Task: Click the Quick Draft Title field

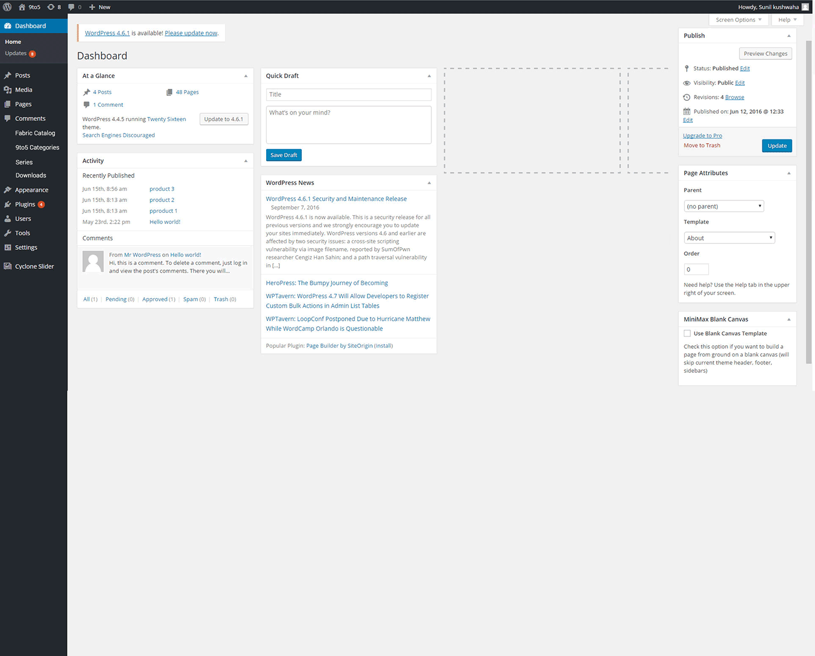Action: pos(348,94)
